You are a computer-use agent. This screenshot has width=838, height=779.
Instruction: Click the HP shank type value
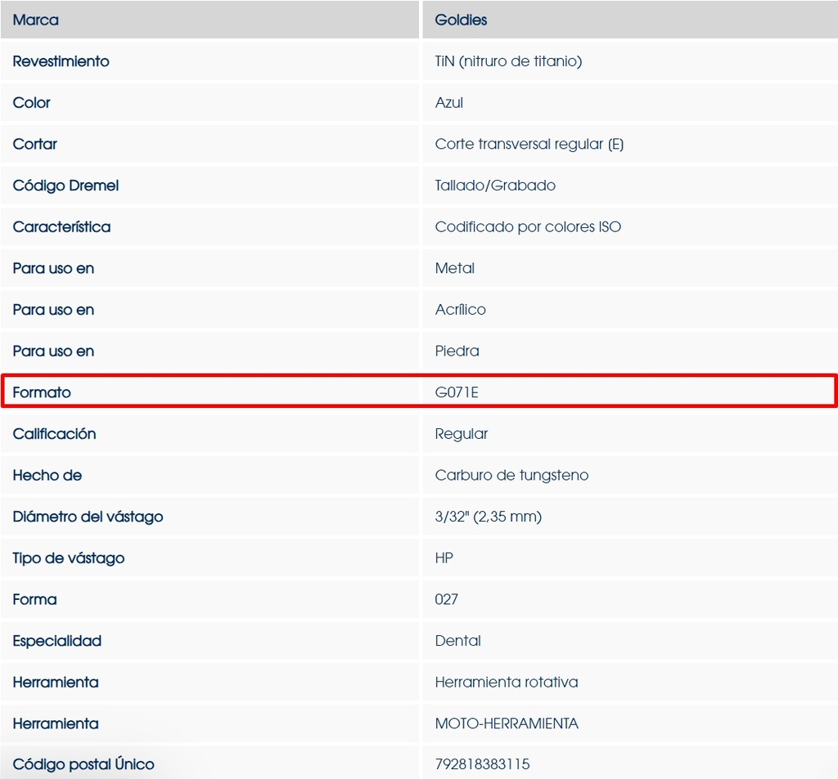(x=444, y=558)
